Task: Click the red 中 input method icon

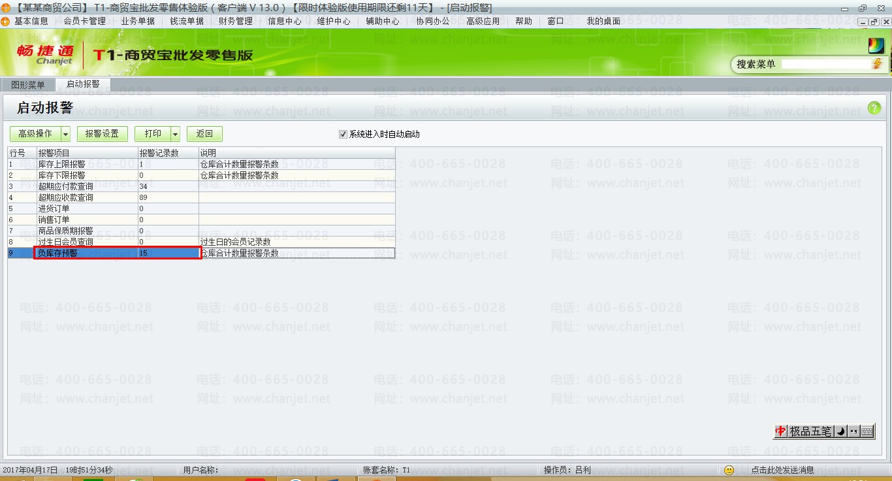Action: pyautogui.click(x=780, y=431)
